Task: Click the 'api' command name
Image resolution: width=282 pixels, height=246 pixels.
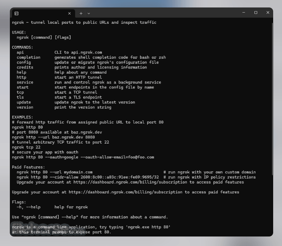Action: click(20, 53)
